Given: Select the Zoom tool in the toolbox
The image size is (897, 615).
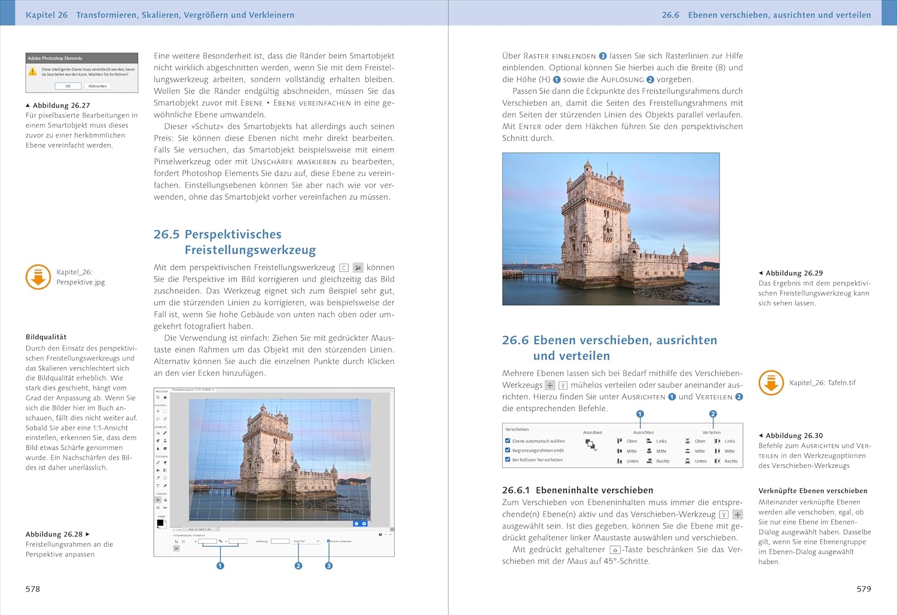Looking at the screenshot, I should click(158, 397).
